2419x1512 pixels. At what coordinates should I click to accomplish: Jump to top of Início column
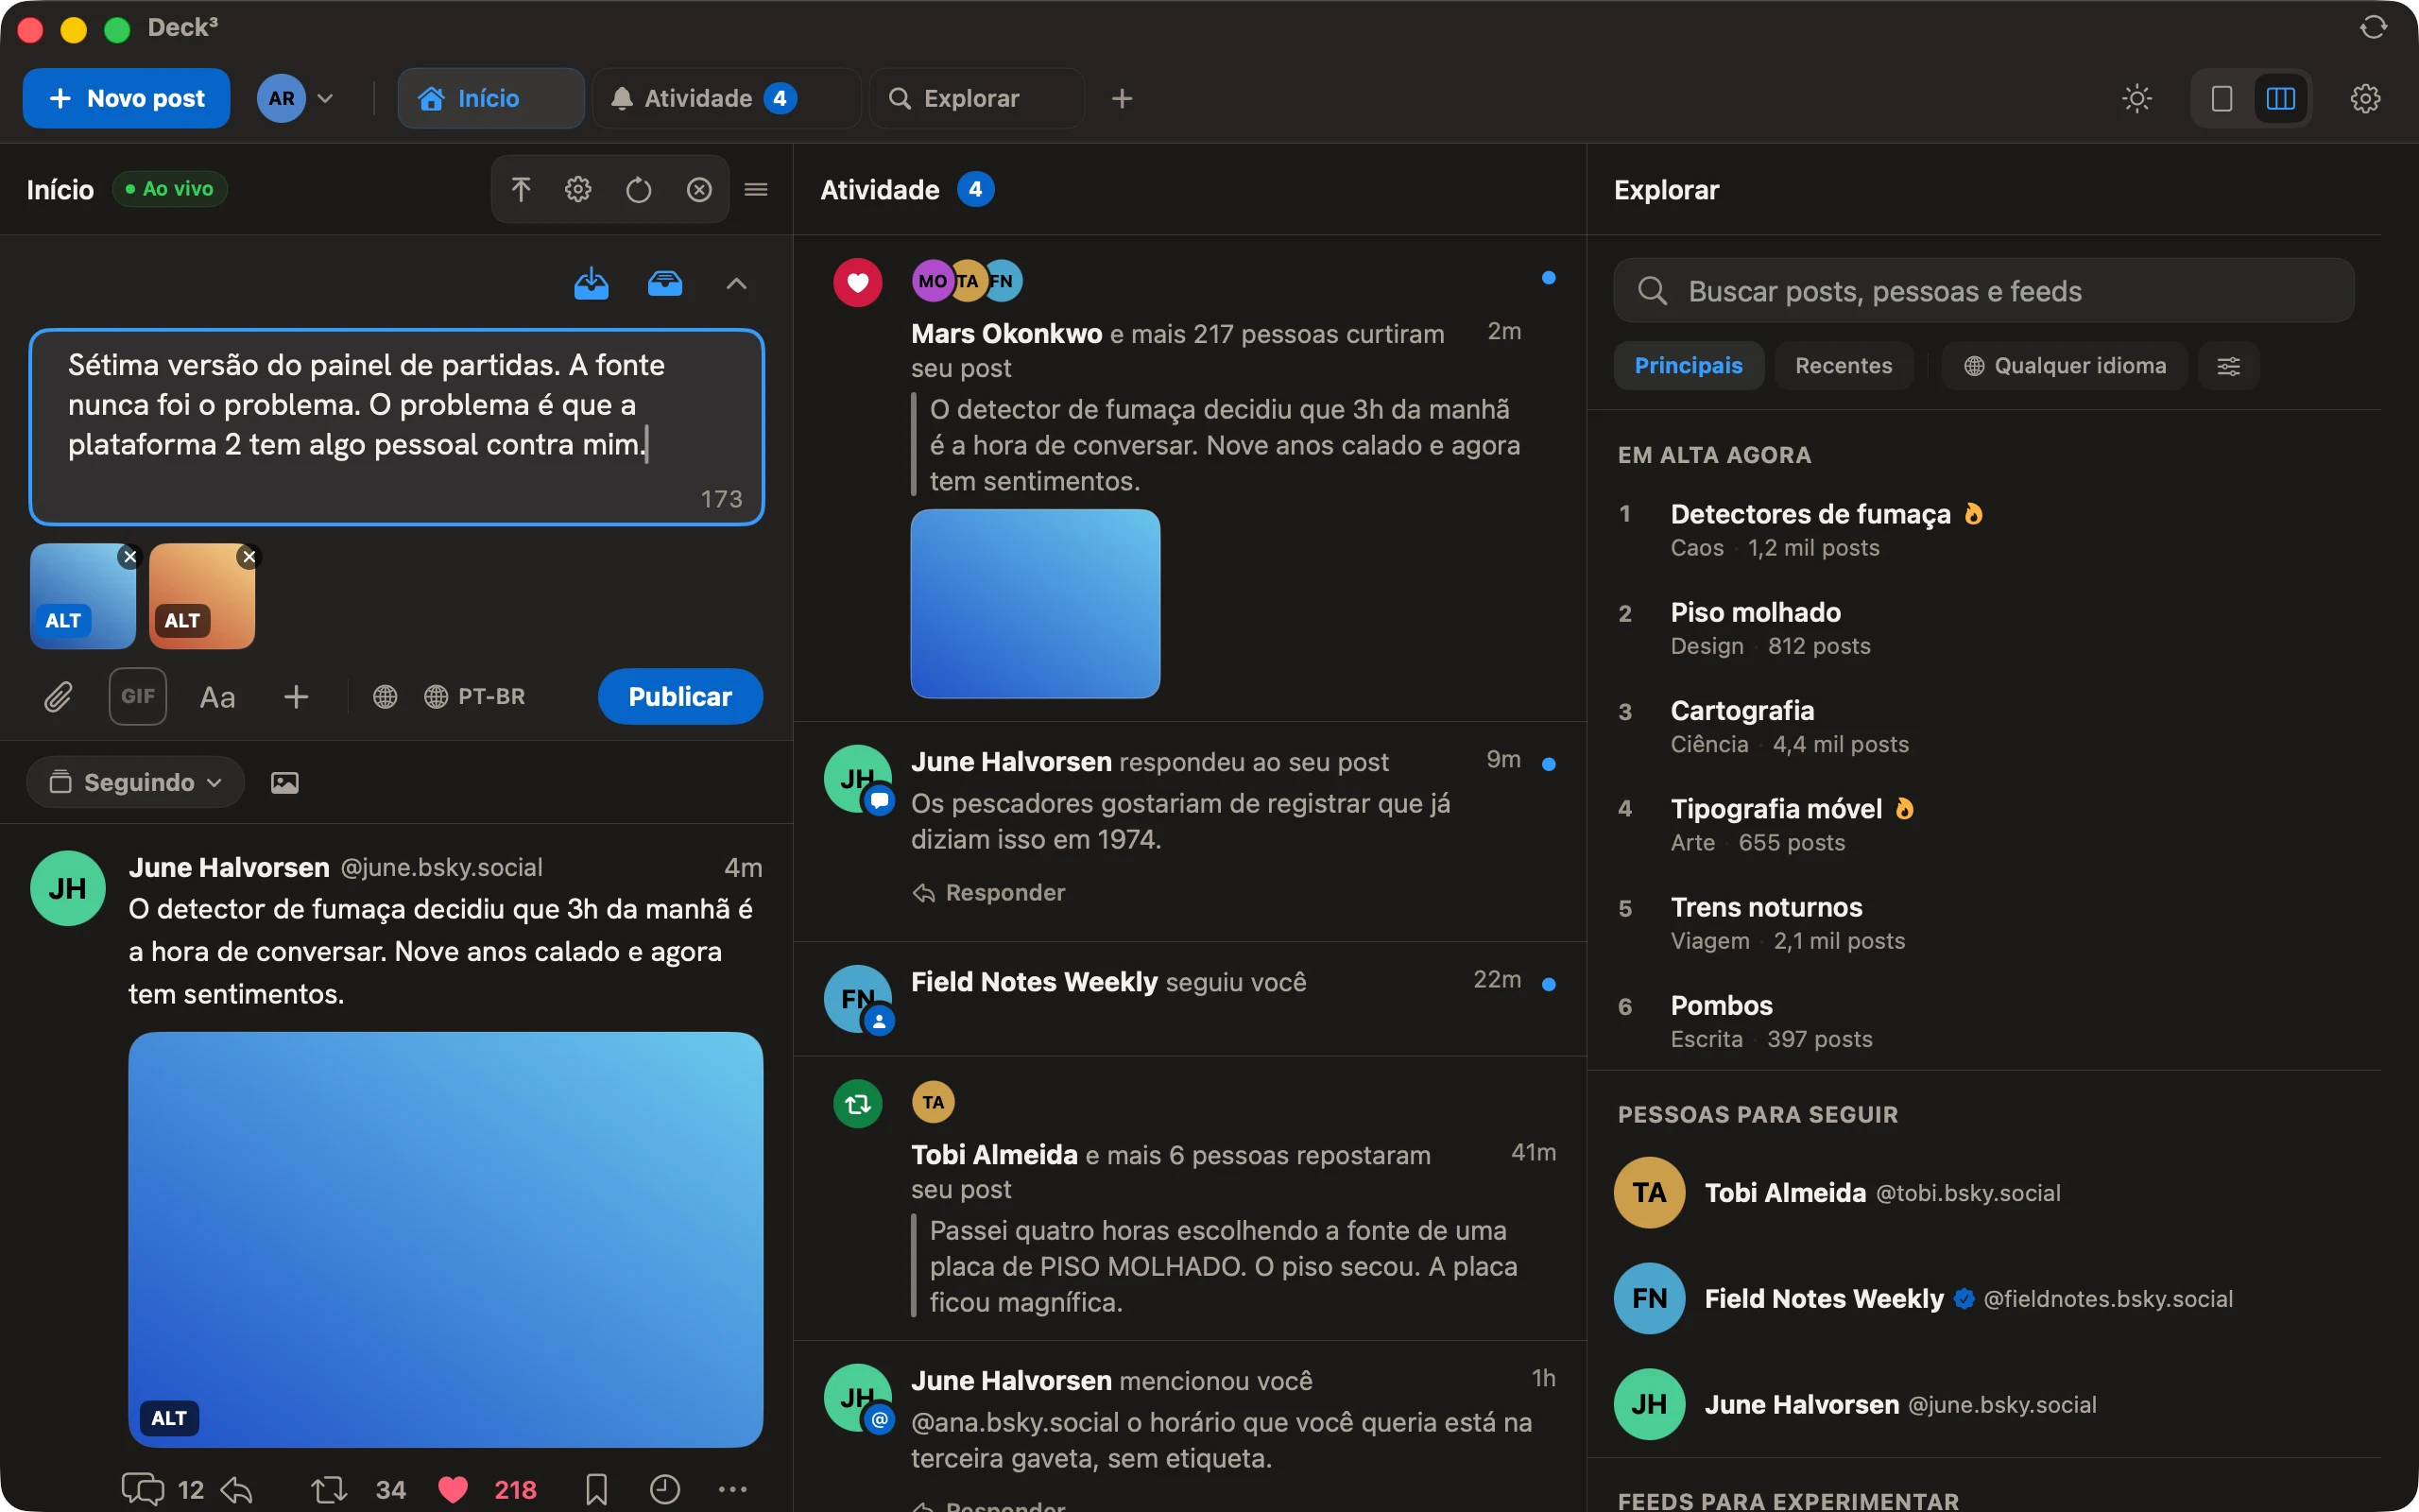click(521, 189)
